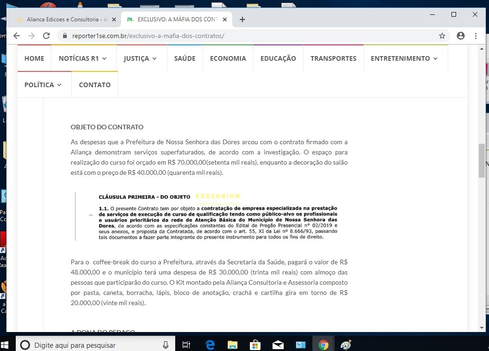Image resolution: width=489 pixels, height=351 pixels.
Task: Bookmark this page with star icon
Action: 442,36
